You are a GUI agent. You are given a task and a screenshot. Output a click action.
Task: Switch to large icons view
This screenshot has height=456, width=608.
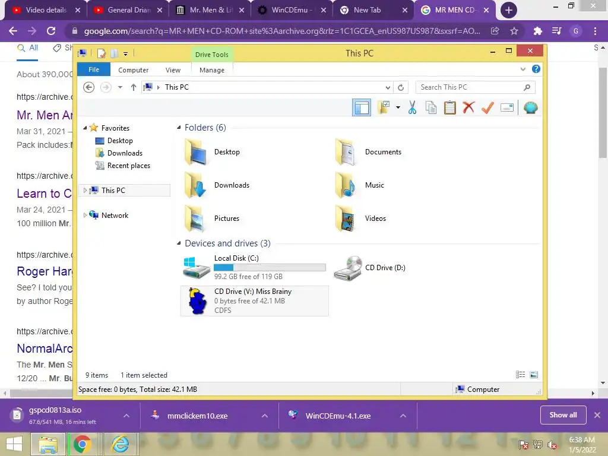[534, 375]
